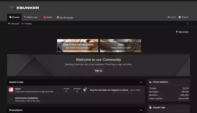This screenshot has width=197, height=113.
Task: Open the Trending feed link
Action: pyautogui.click(x=27, y=24)
